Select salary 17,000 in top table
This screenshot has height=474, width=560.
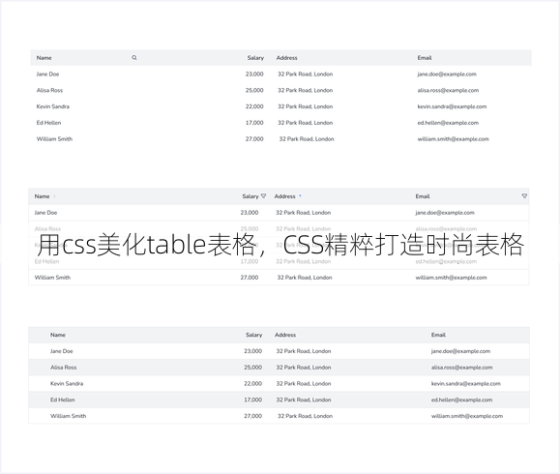(254, 123)
